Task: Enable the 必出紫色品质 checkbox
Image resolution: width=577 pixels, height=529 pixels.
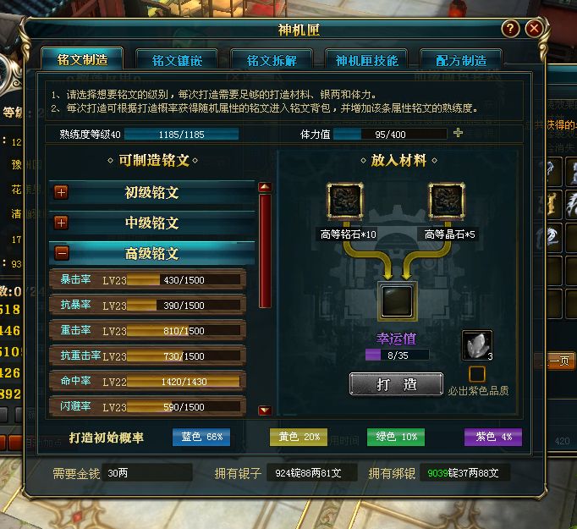Action: [477, 374]
